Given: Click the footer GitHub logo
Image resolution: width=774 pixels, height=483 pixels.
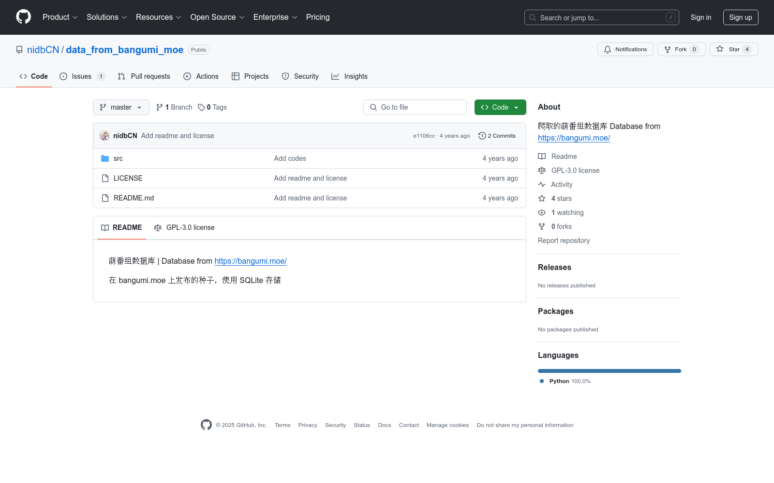Looking at the screenshot, I should [x=206, y=425].
